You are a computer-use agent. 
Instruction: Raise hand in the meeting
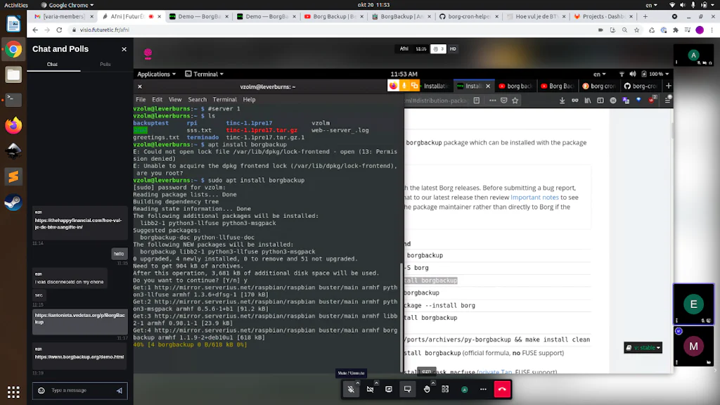coord(427,390)
